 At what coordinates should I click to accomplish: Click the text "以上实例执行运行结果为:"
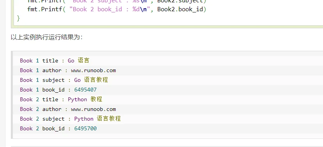[x=47, y=37]
